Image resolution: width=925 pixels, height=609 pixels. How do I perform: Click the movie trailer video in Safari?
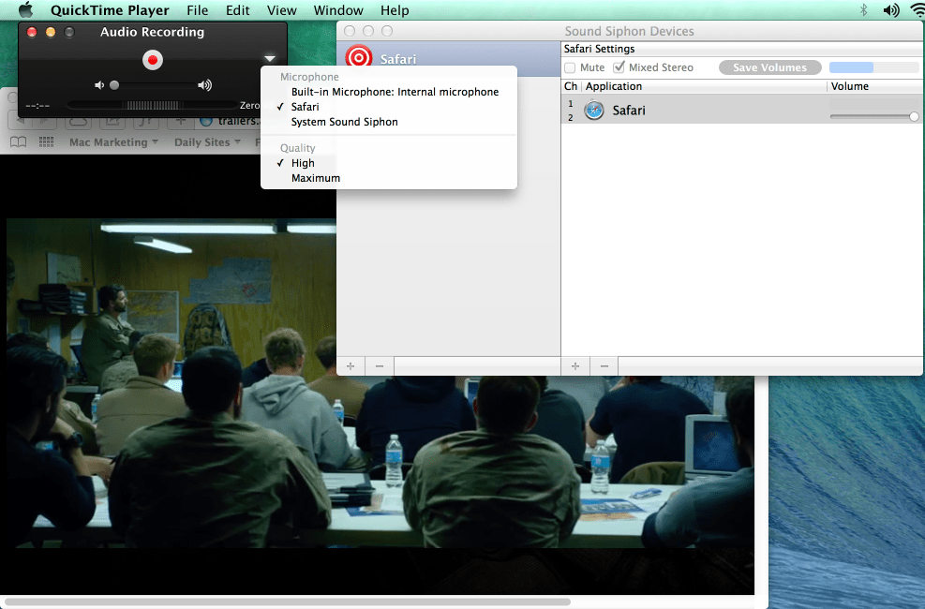point(378,383)
